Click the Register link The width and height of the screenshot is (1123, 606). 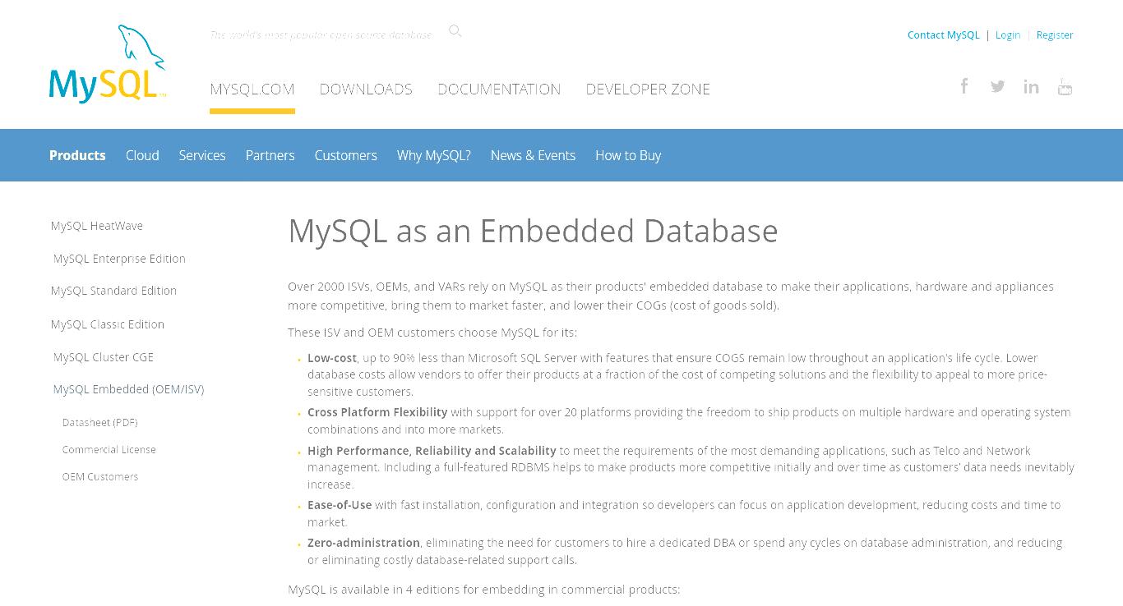point(1055,34)
